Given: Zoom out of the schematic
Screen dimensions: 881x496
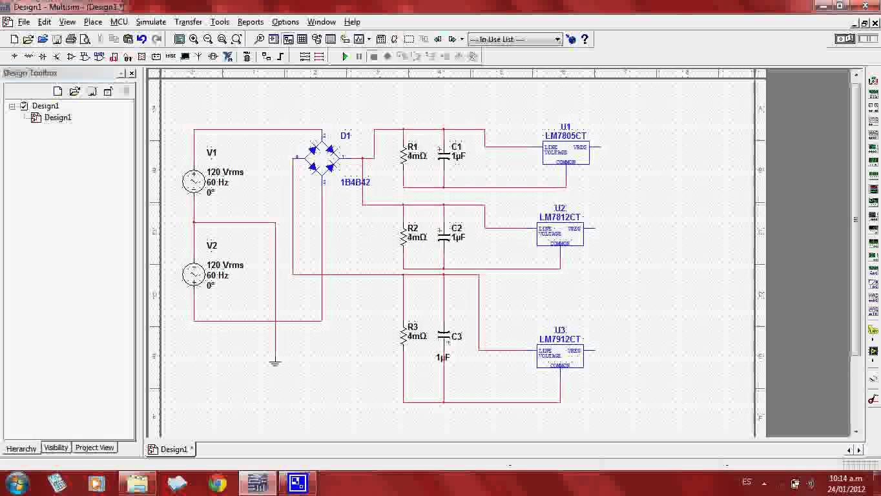Looking at the screenshot, I should [x=208, y=39].
